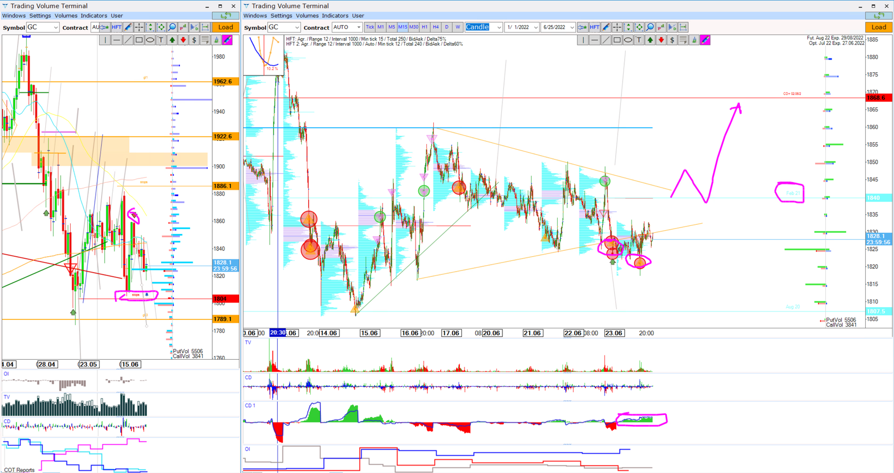This screenshot has width=894, height=473.
Task: Switch to H1 timeframe
Action: pos(425,27)
